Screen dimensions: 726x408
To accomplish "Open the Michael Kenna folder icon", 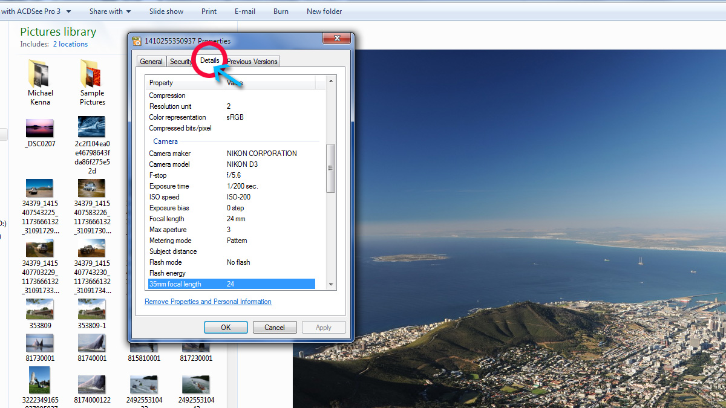I will pyautogui.click(x=40, y=74).
